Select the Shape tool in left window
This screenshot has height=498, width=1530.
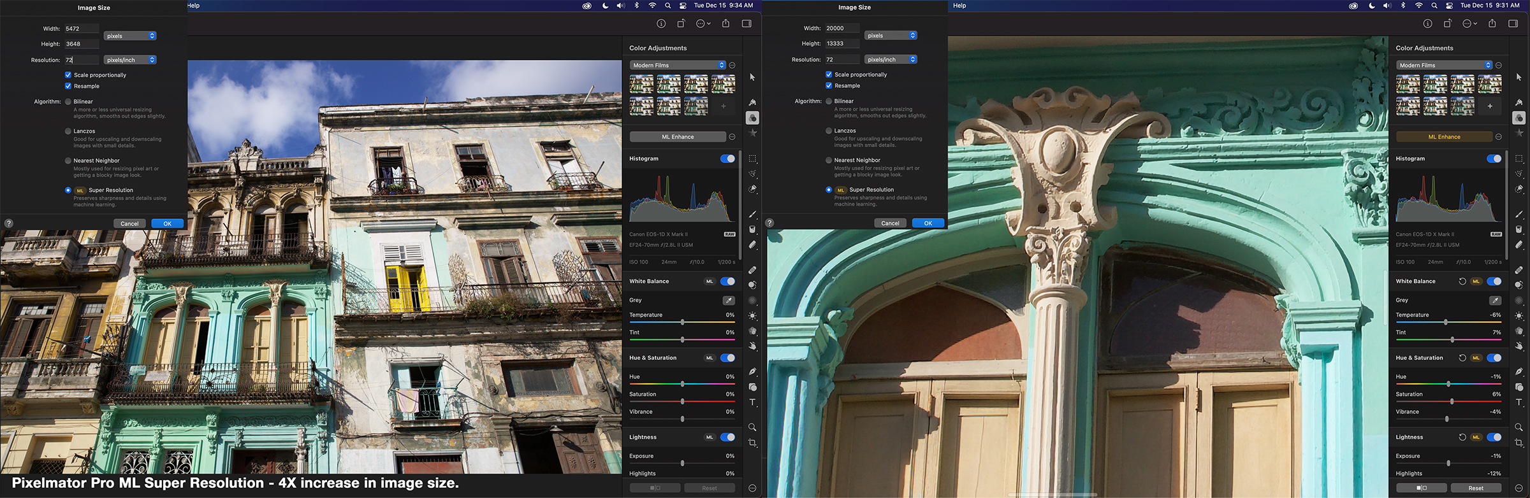pyautogui.click(x=752, y=387)
